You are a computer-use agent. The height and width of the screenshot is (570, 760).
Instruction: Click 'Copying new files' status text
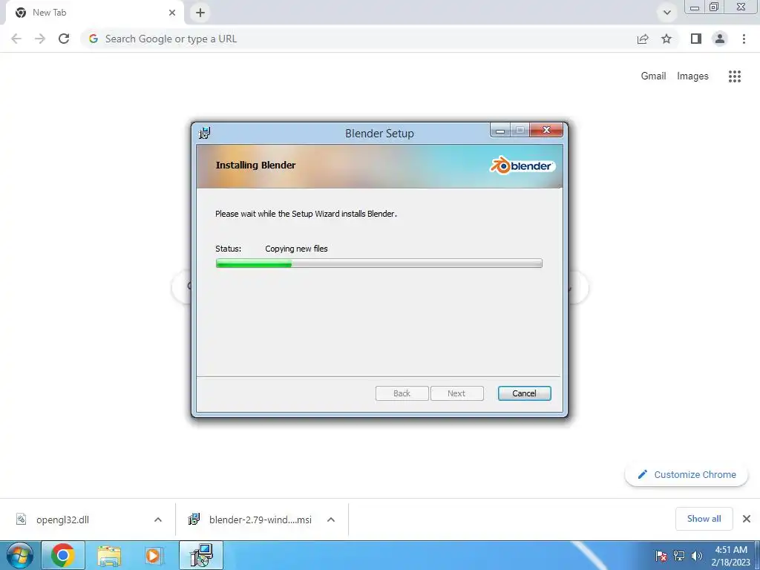(x=296, y=249)
